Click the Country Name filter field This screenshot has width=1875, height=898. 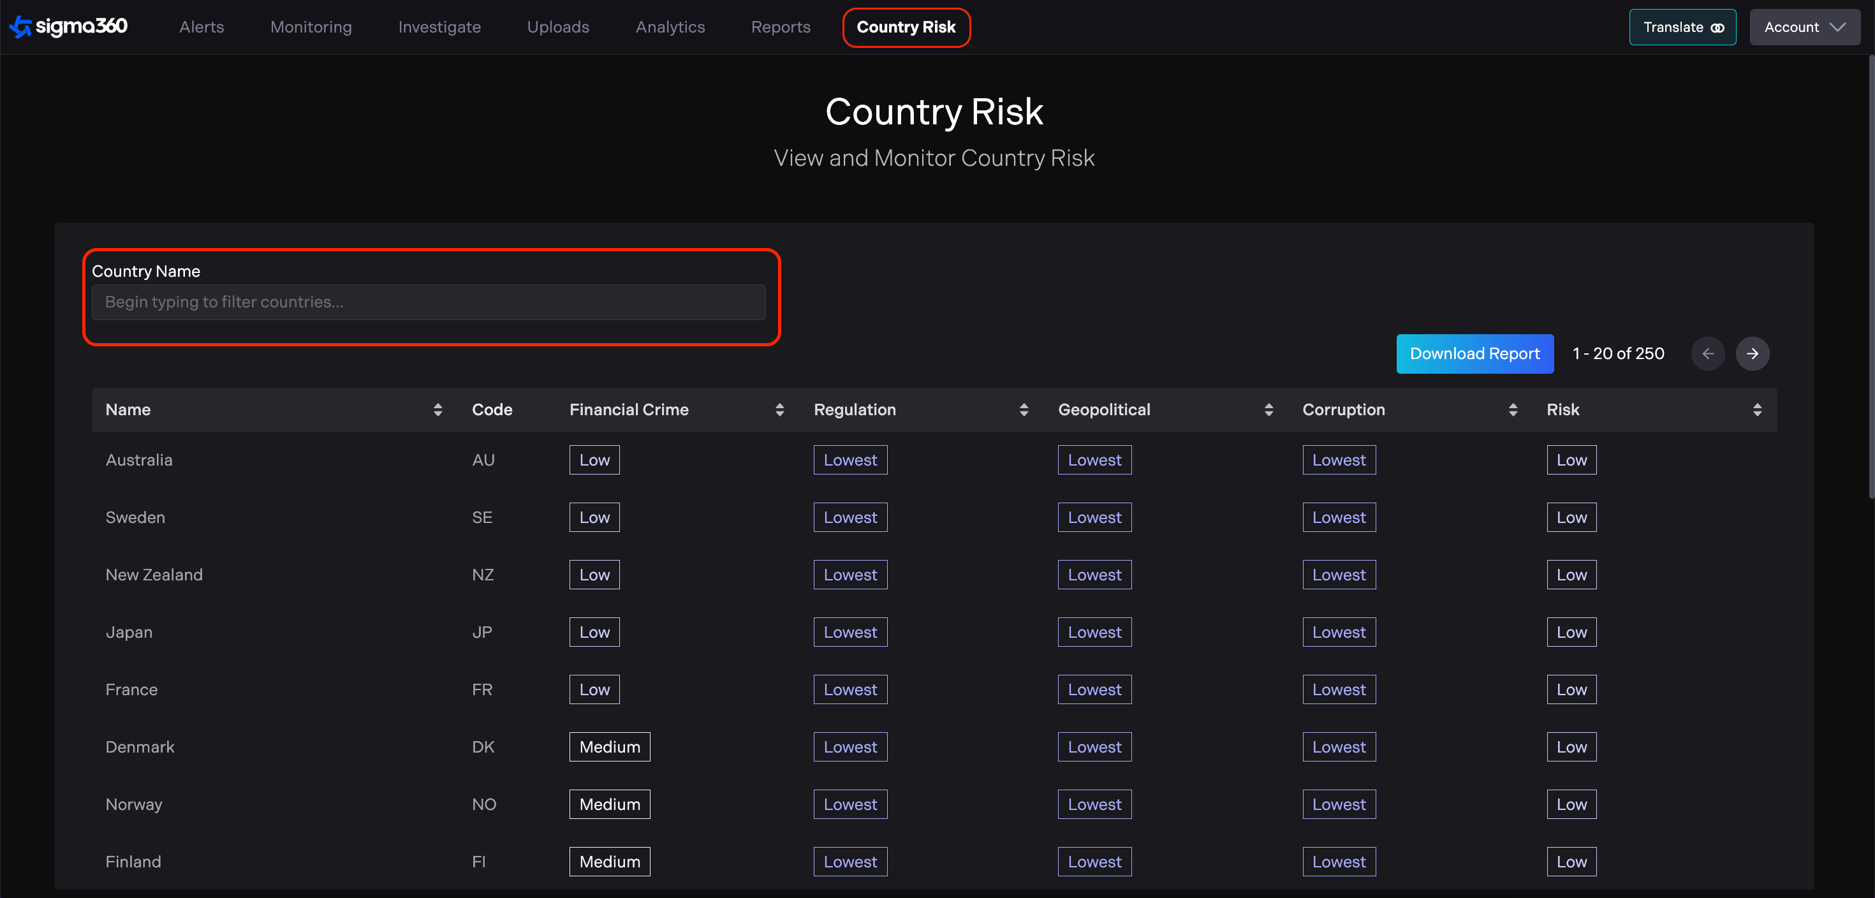pyautogui.click(x=428, y=302)
